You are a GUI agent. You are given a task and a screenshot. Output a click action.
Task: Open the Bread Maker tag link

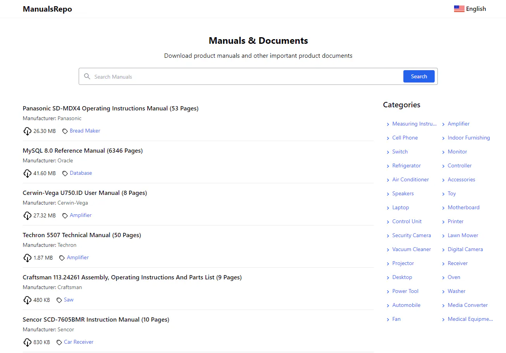pos(85,131)
